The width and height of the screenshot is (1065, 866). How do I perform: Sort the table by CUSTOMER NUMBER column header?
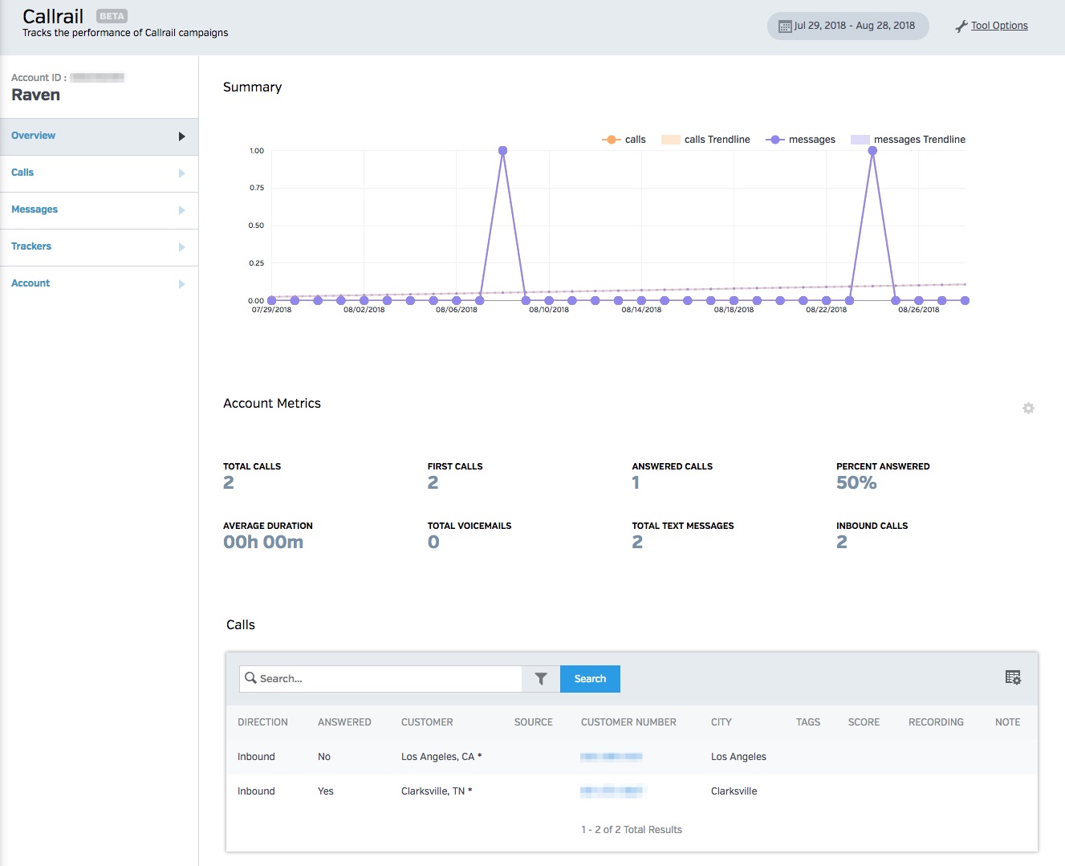[x=628, y=722]
